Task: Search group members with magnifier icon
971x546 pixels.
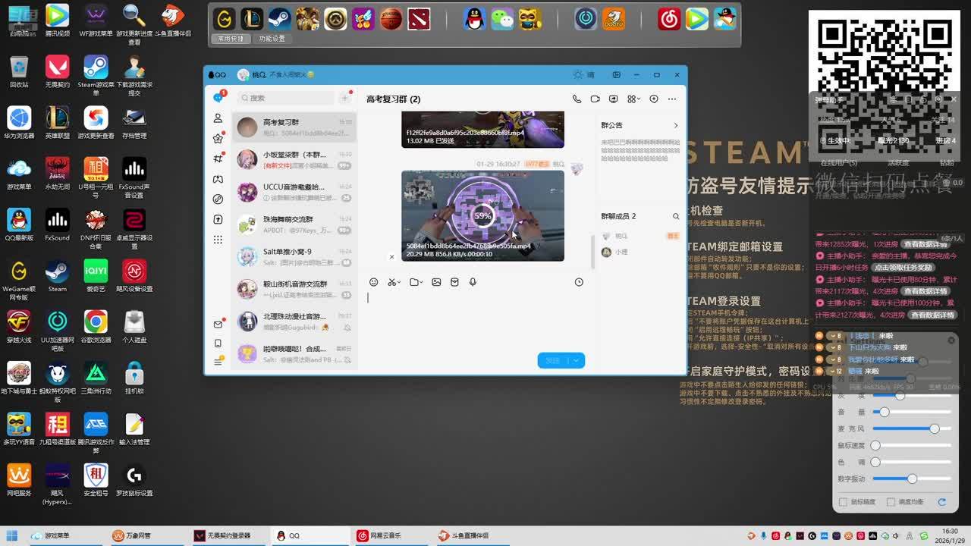Action: pyautogui.click(x=676, y=216)
